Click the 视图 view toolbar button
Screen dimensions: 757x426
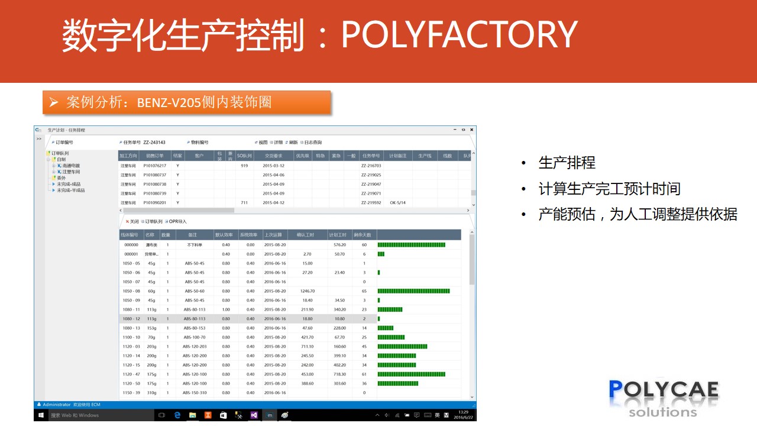(260, 142)
